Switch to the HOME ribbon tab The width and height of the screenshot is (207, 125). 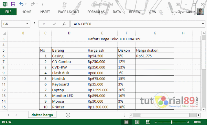pos(26,12)
